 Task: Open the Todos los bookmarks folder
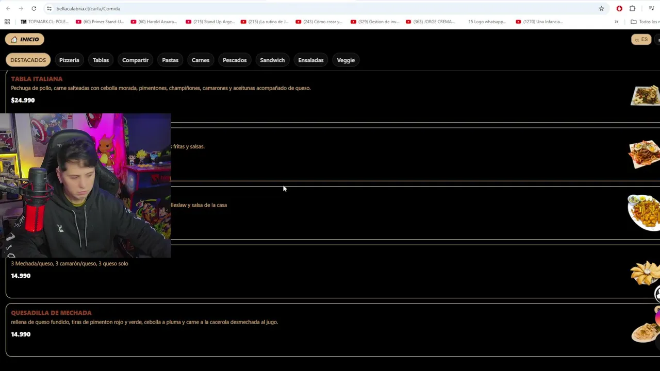[x=645, y=22]
